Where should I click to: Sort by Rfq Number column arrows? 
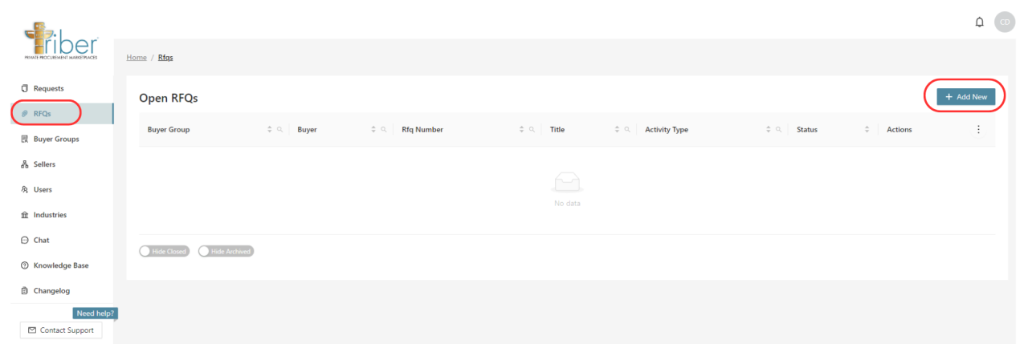click(522, 130)
